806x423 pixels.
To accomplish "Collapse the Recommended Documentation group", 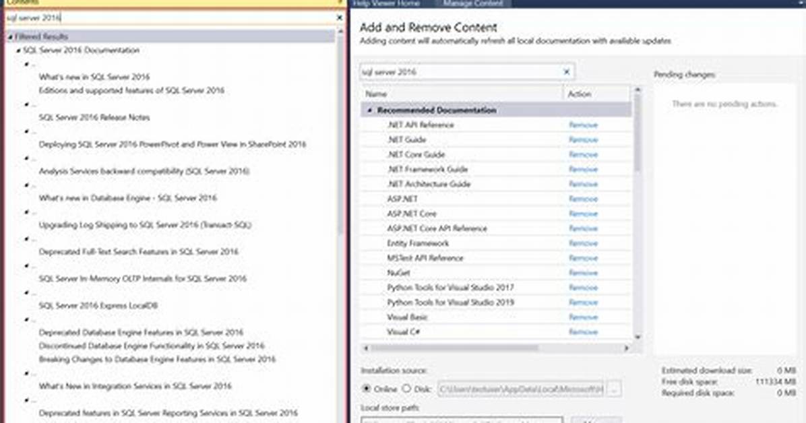I will 369,110.
